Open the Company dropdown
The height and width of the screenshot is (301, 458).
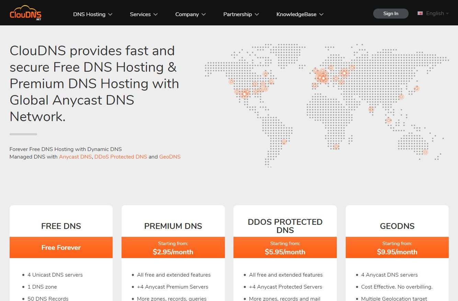(x=190, y=14)
